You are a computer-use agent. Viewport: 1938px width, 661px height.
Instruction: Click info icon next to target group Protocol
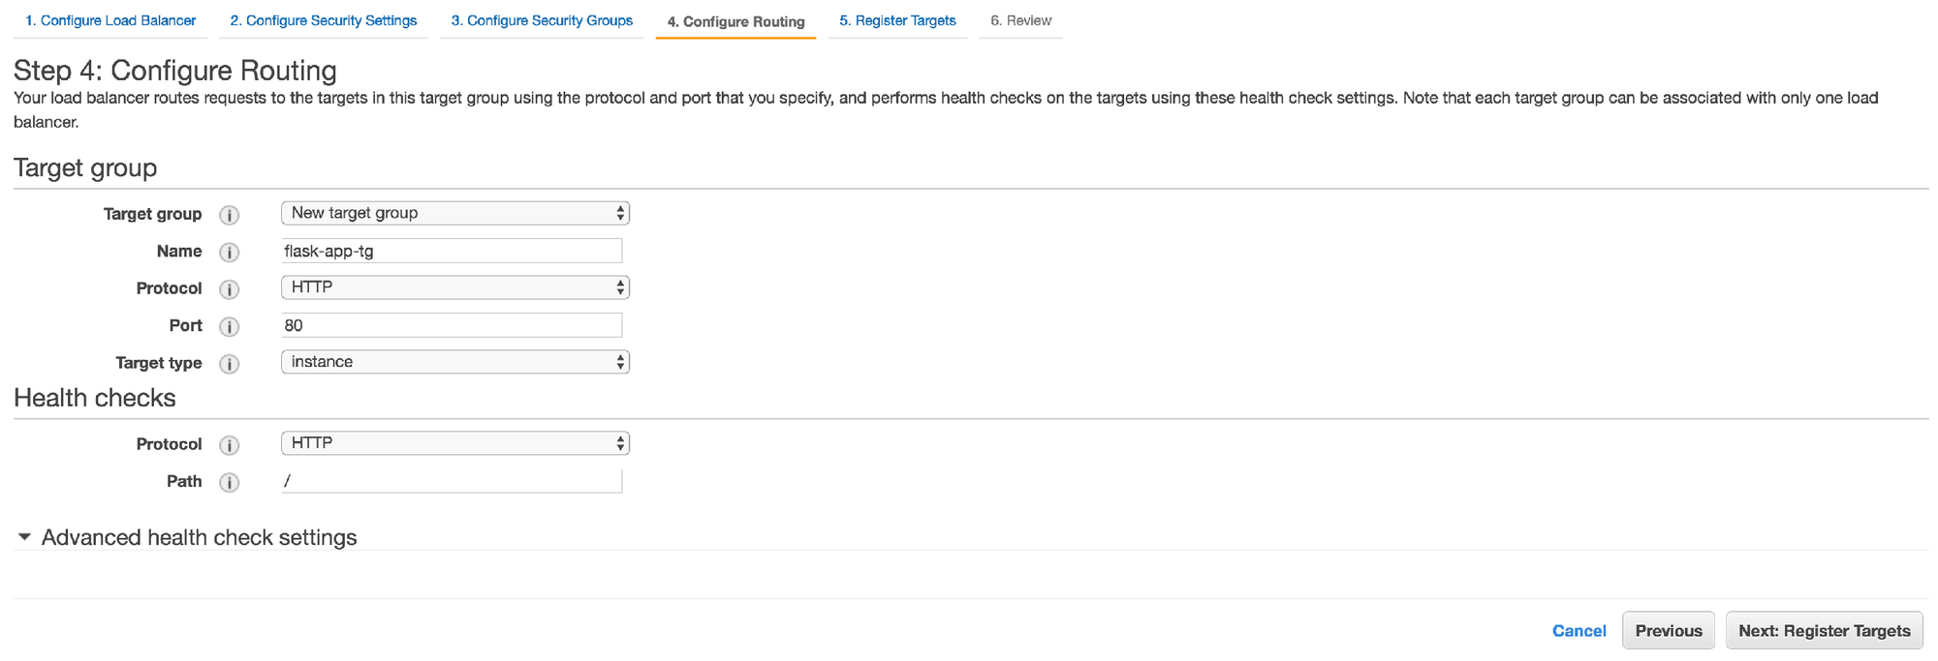click(x=229, y=289)
